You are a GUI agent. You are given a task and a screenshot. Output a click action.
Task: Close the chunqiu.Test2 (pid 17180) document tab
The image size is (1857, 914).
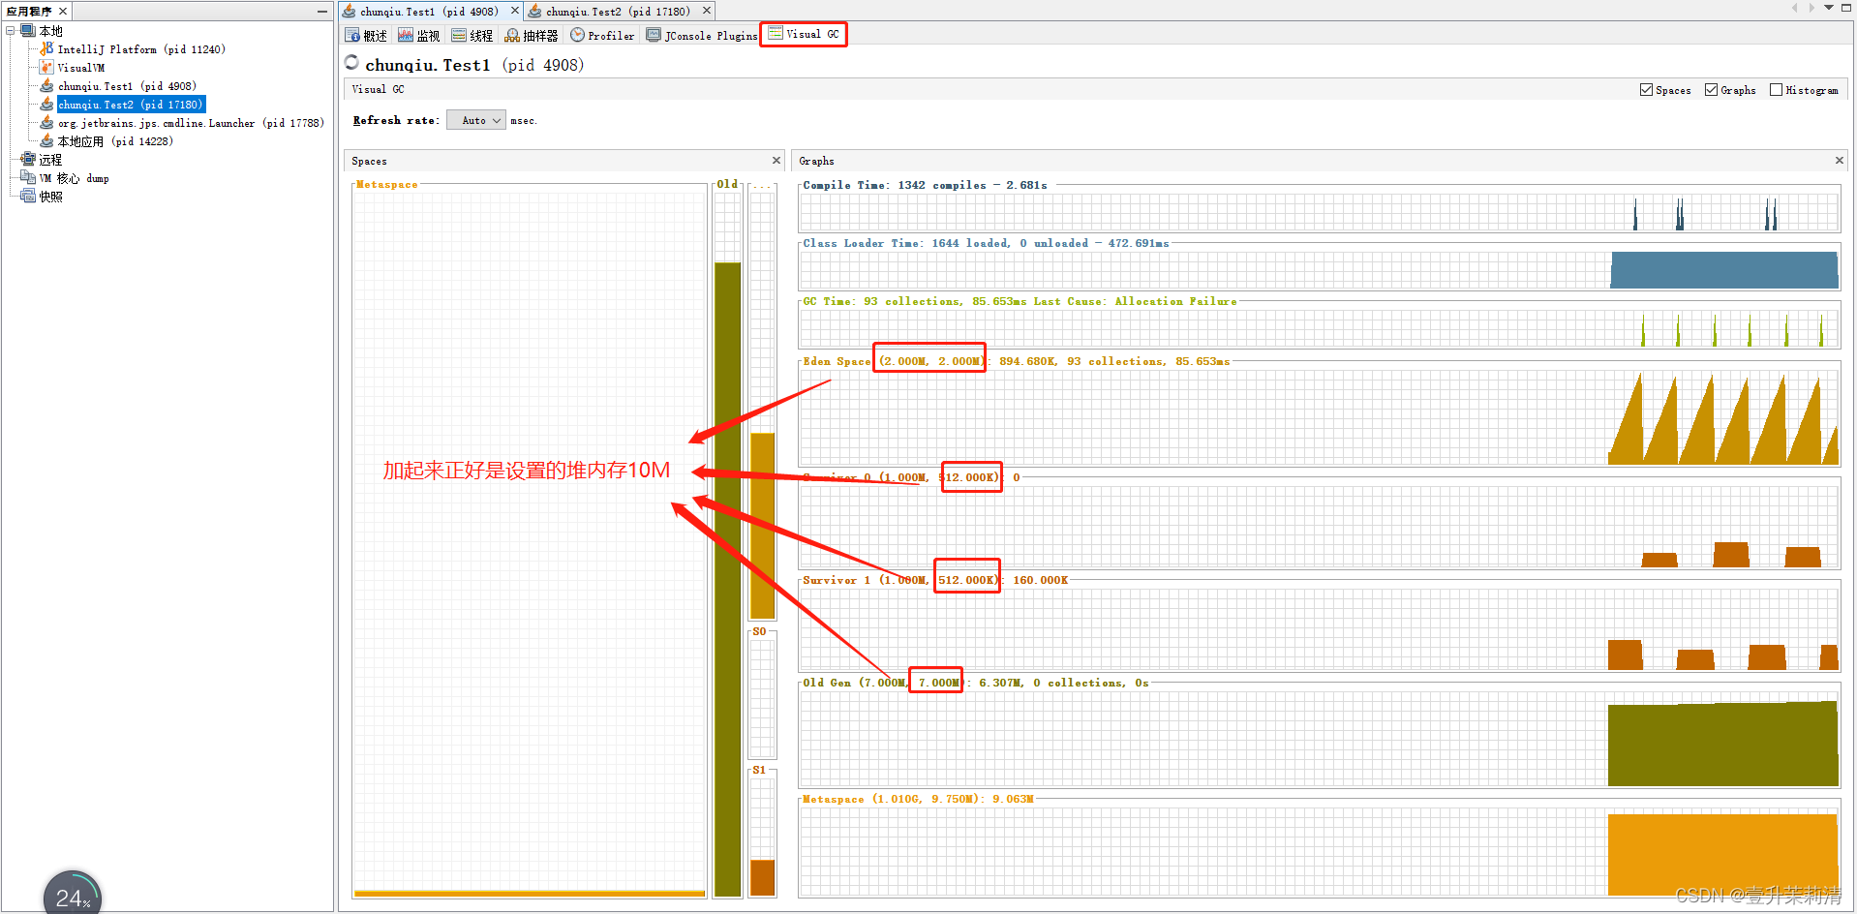point(706,11)
